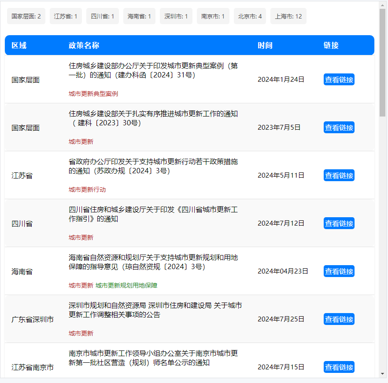Click the date 2024年7月15日

tap(281, 367)
